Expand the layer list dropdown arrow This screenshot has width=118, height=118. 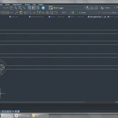point(85,8)
